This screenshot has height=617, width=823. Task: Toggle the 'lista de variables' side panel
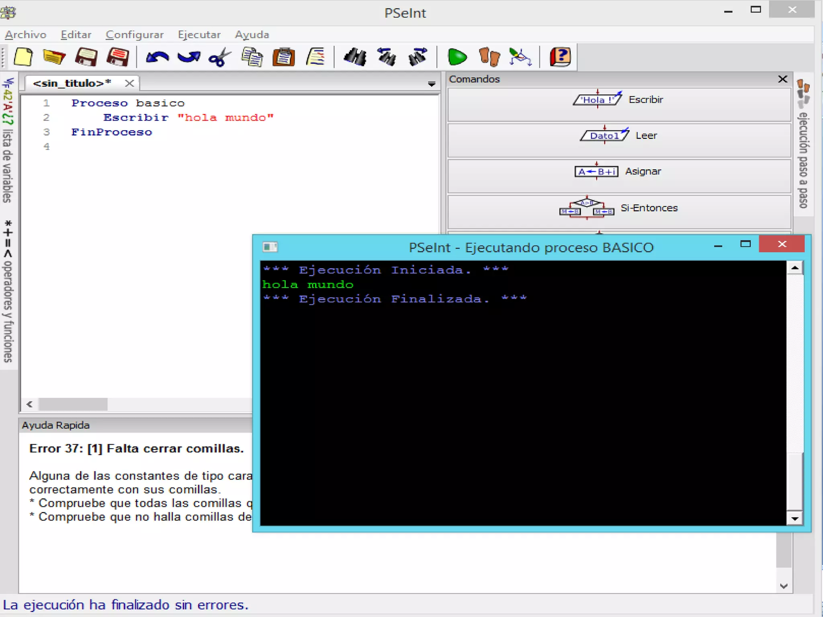[8, 141]
